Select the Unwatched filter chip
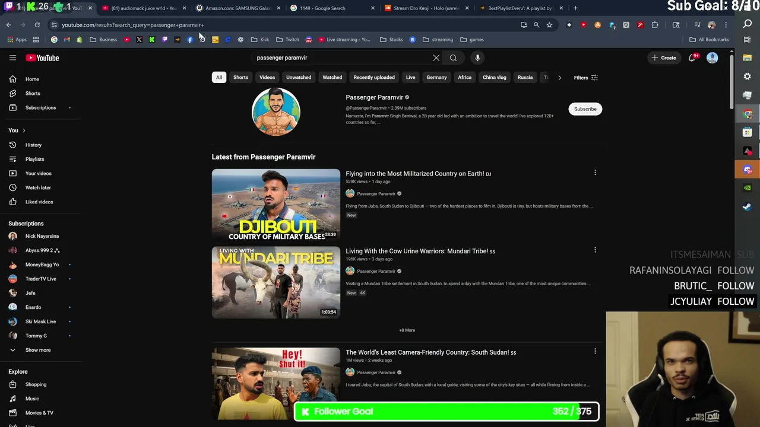 (x=299, y=77)
